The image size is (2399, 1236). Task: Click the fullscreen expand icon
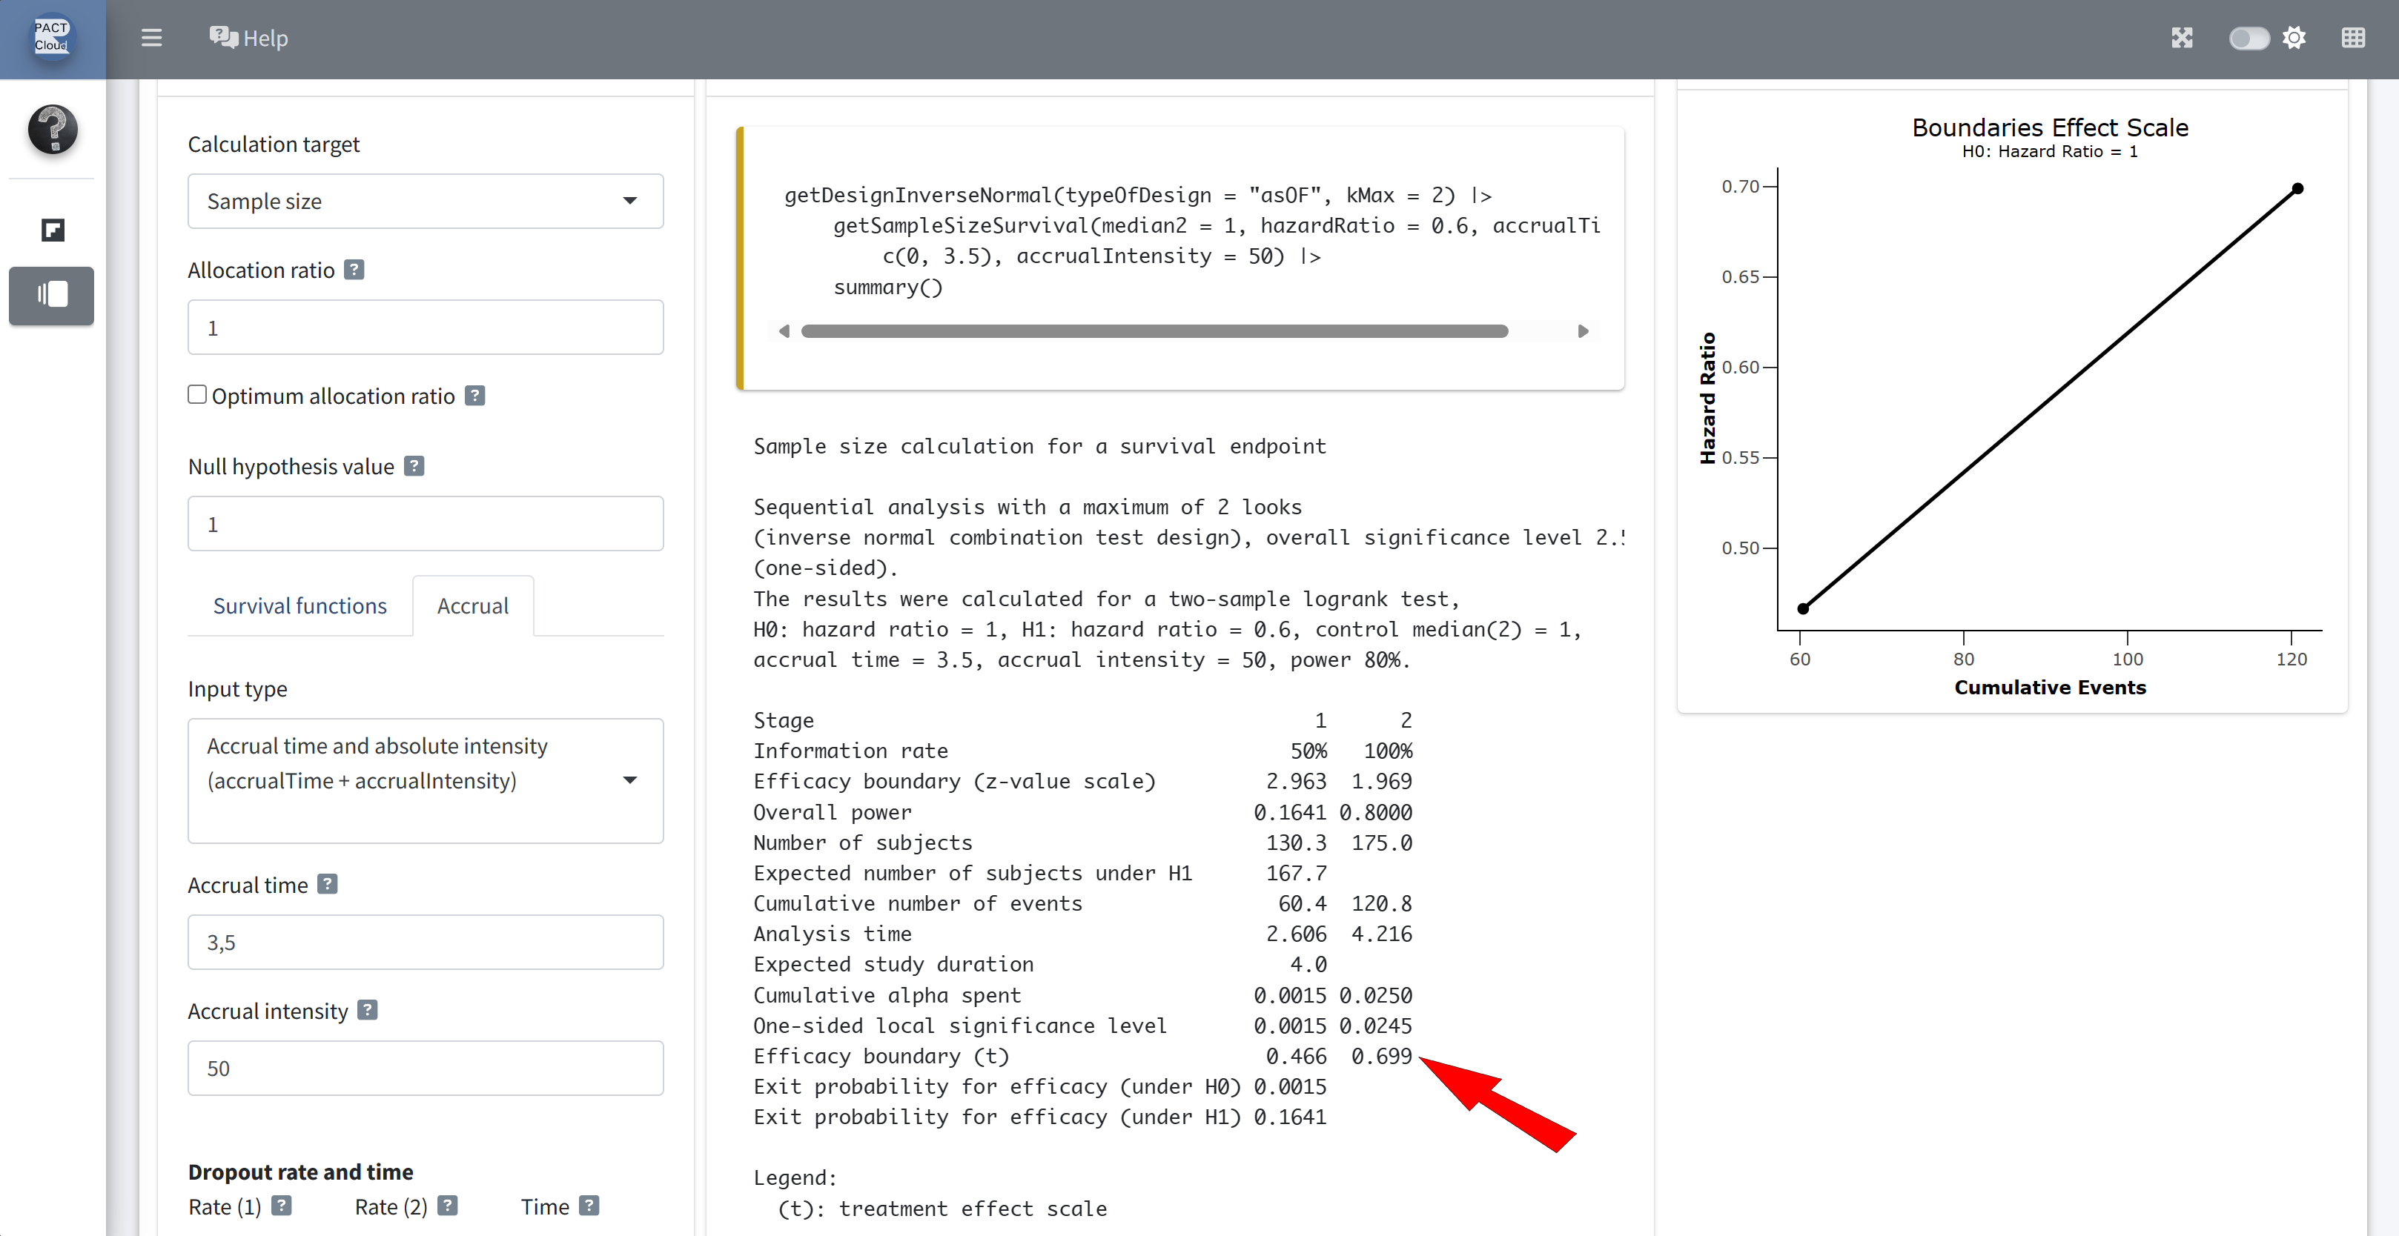(x=2182, y=38)
